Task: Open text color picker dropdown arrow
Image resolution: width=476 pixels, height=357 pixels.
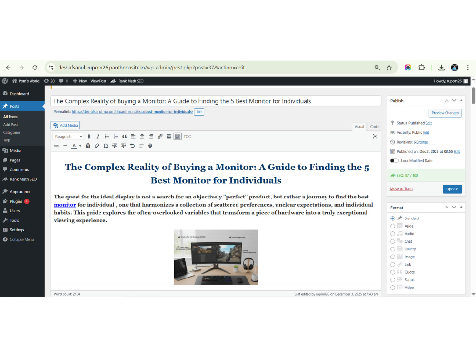Action: coord(80,146)
